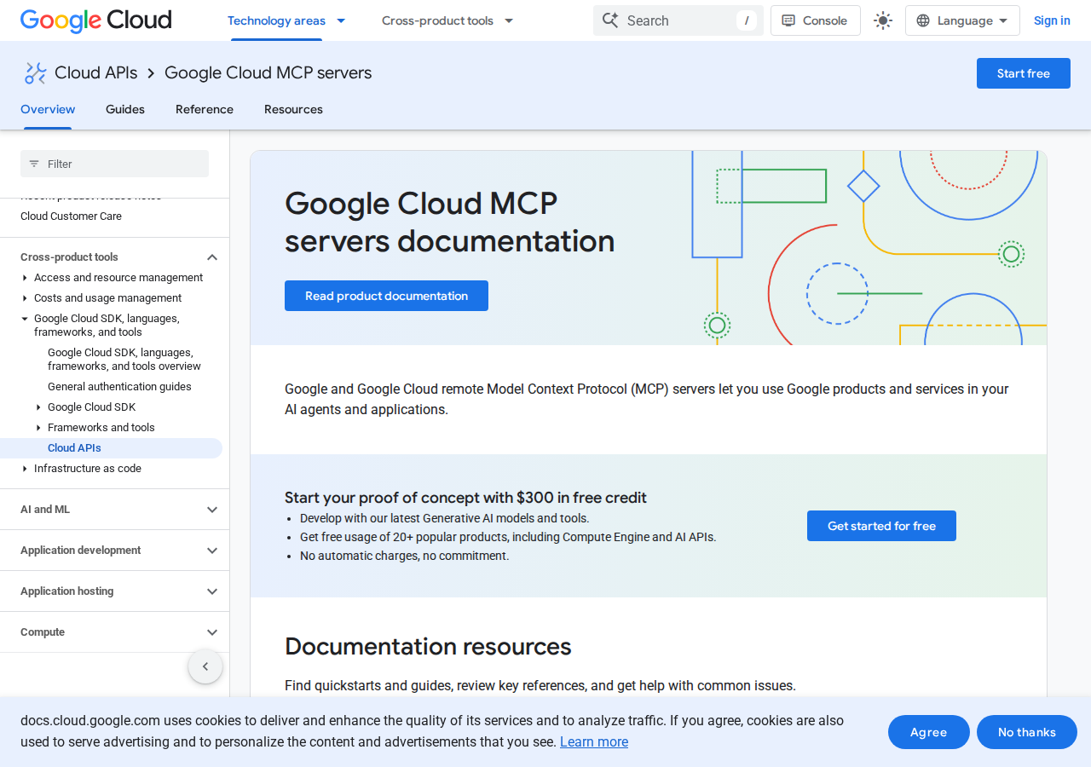This screenshot has height=767, width=1091.
Task: Agree to cookies
Action: (x=929, y=732)
